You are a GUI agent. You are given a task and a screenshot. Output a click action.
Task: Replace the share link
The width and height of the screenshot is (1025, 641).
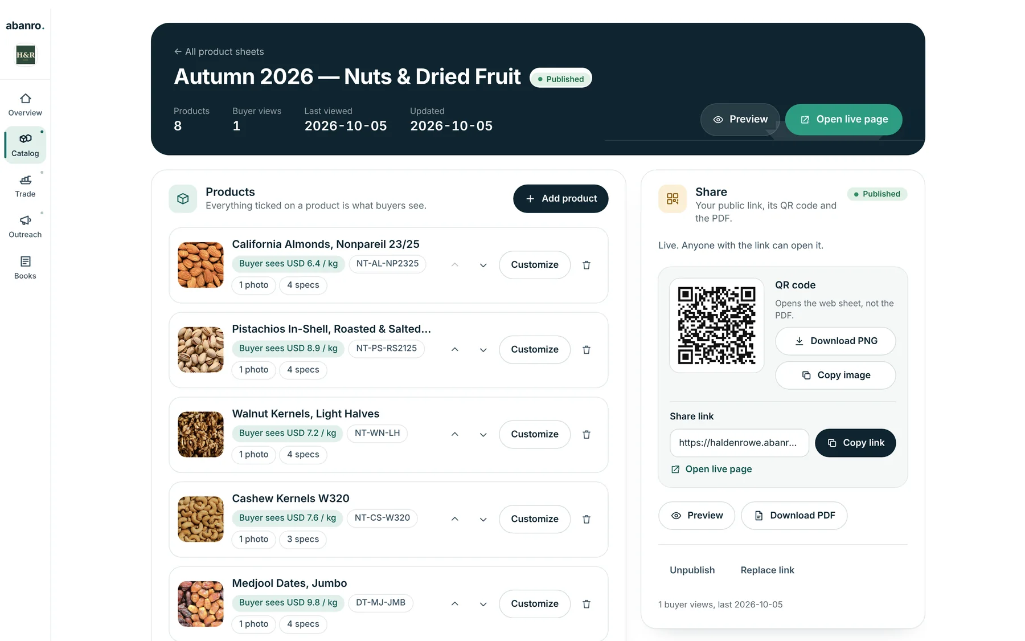[x=768, y=570]
